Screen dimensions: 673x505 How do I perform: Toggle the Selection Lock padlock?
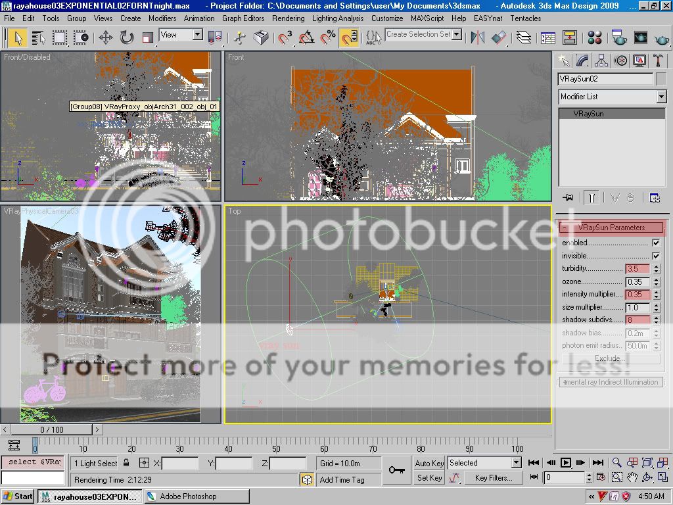point(126,463)
